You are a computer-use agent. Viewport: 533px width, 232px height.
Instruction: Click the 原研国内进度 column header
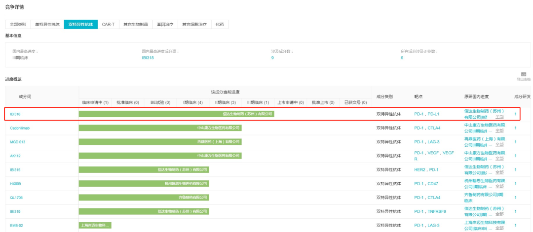477,97
